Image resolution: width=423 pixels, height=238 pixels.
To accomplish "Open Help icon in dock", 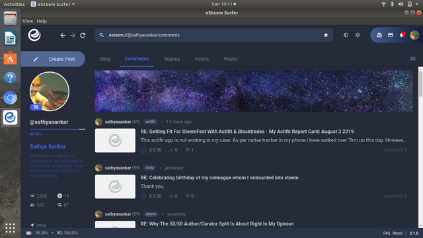I will click(11, 78).
